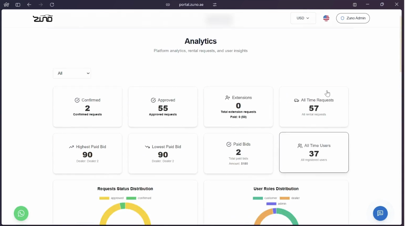The image size is (405, 226).
Task: Toggle the approved legend yellow swatch
Action: click(104, 198)
